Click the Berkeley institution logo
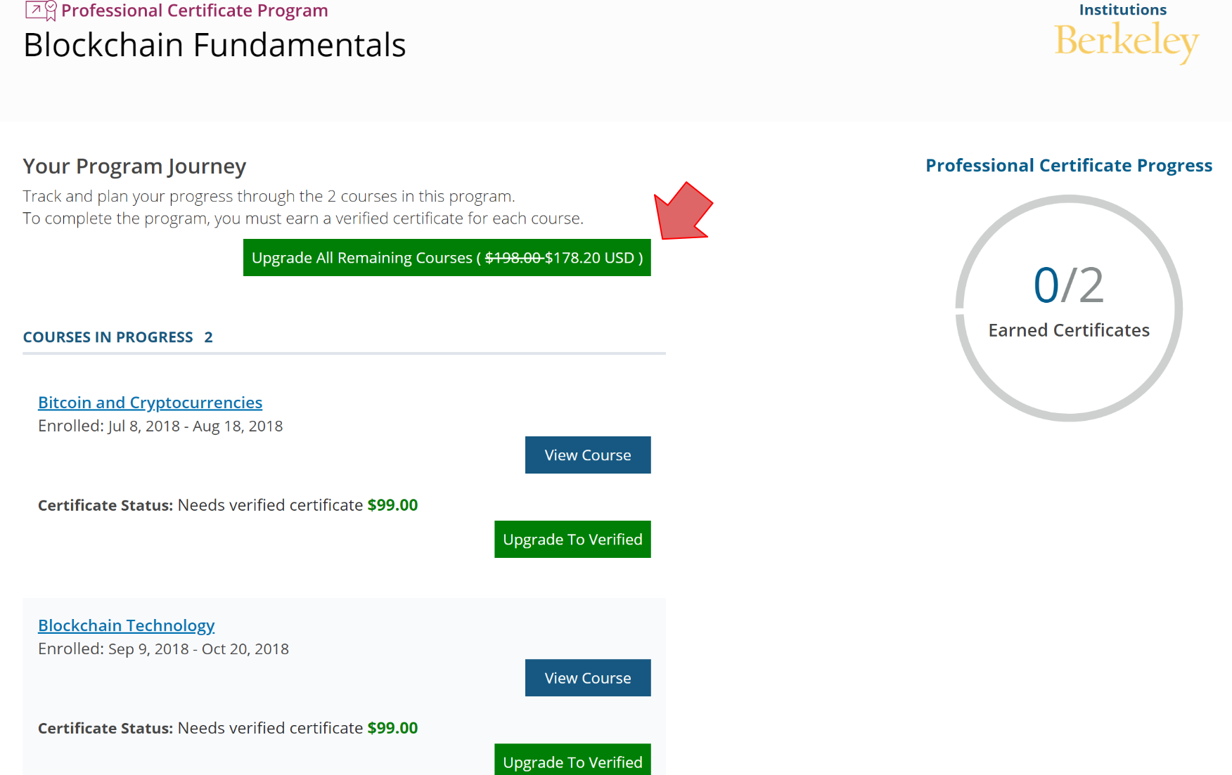The height and width of the screenshot is (775, 1232). [1126, 41]
